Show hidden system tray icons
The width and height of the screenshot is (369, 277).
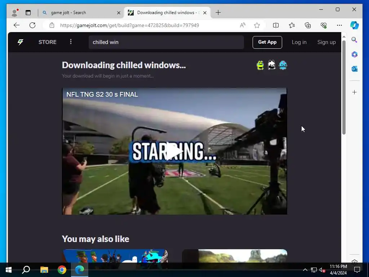305,270
